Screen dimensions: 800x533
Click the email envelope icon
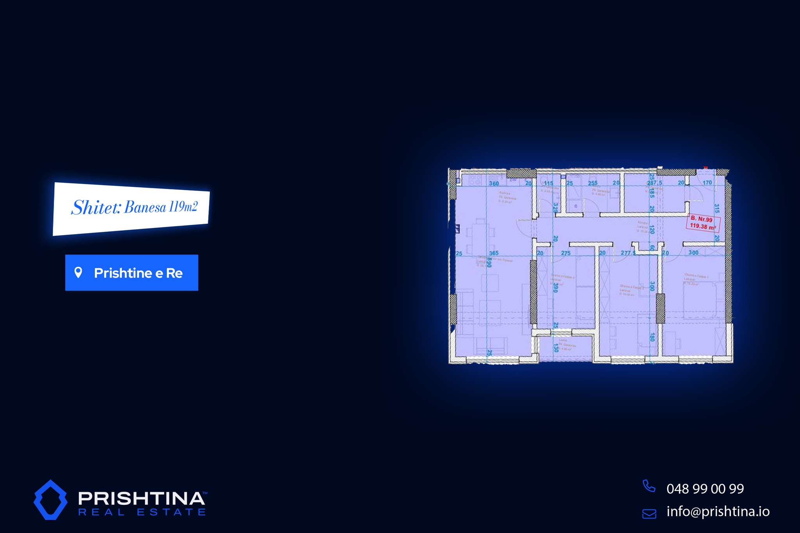[649, 513]
